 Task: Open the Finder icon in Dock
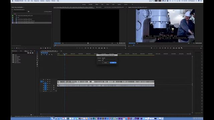[x=51, y=119]
